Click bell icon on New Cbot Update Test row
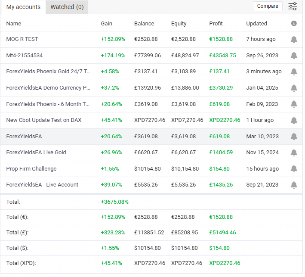Viewport: 305px width, 277px height. click(x=294, y=120)
